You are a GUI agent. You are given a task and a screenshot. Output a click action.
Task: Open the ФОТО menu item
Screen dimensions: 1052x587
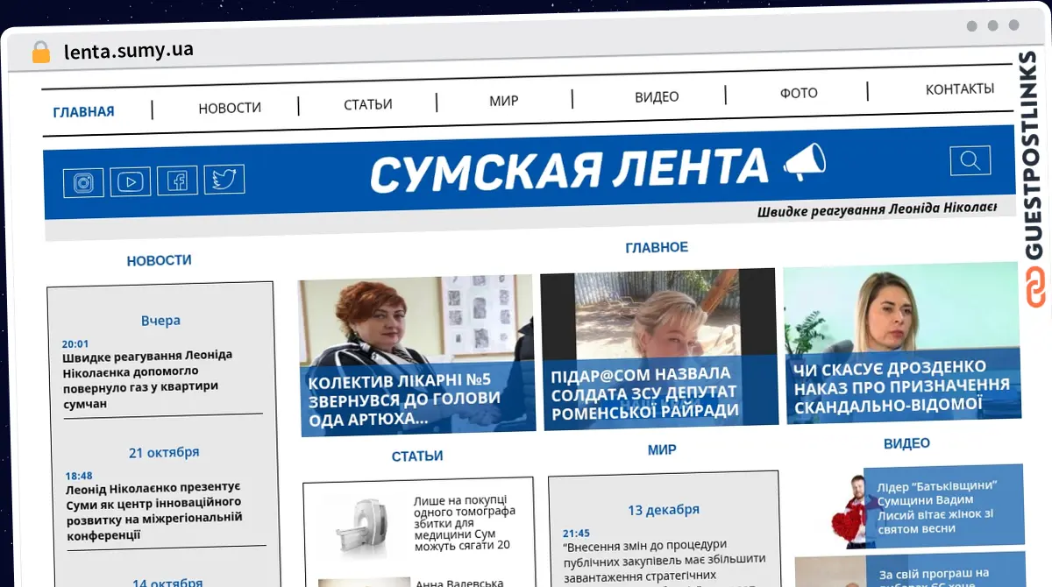click(x=799, y=93)
